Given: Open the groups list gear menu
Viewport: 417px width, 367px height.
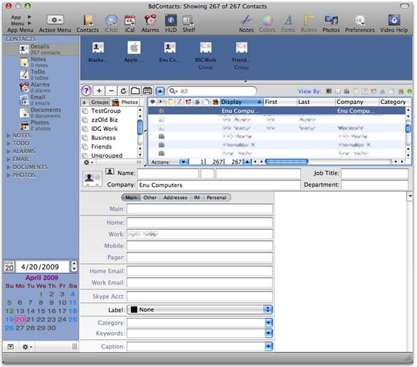Looking at the screenshot, I should [88, 162].
